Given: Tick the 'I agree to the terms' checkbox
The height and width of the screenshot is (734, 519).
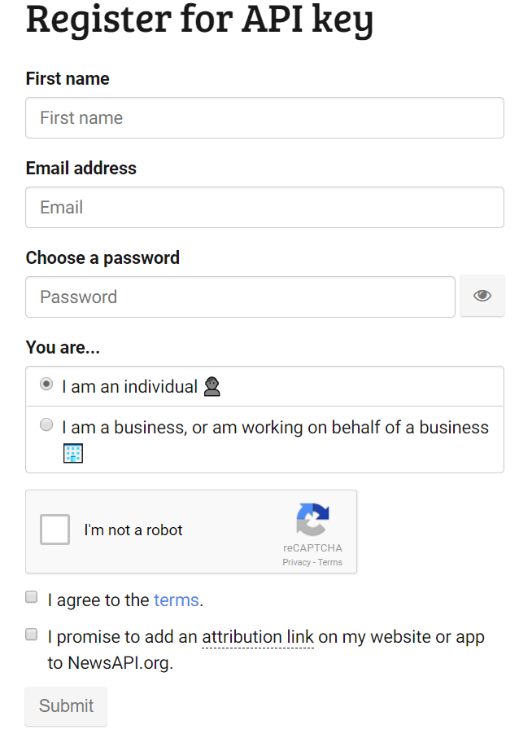Looking at the screenshot, I should pyautogui.click(x=32, y=597).
